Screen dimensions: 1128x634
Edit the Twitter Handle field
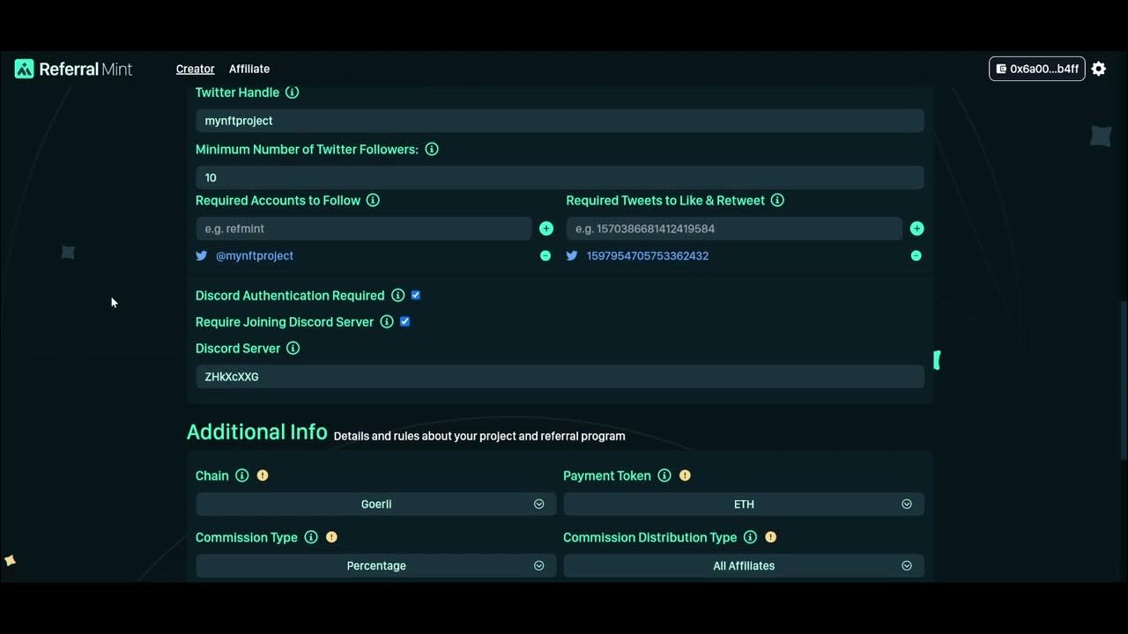point(560,121)
